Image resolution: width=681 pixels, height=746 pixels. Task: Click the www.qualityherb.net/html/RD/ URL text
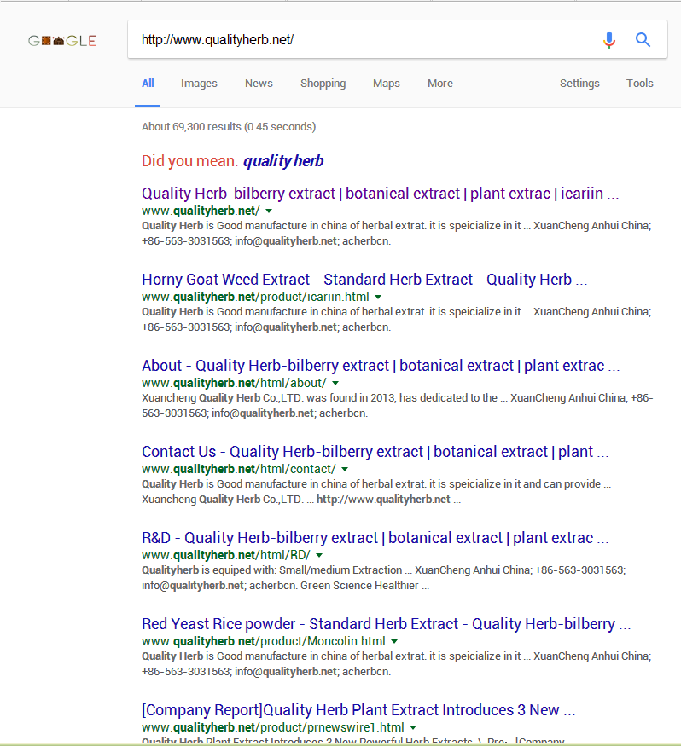pos(226,555)
